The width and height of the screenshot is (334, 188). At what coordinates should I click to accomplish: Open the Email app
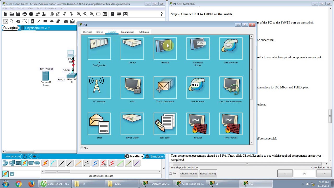pos(99,124)
